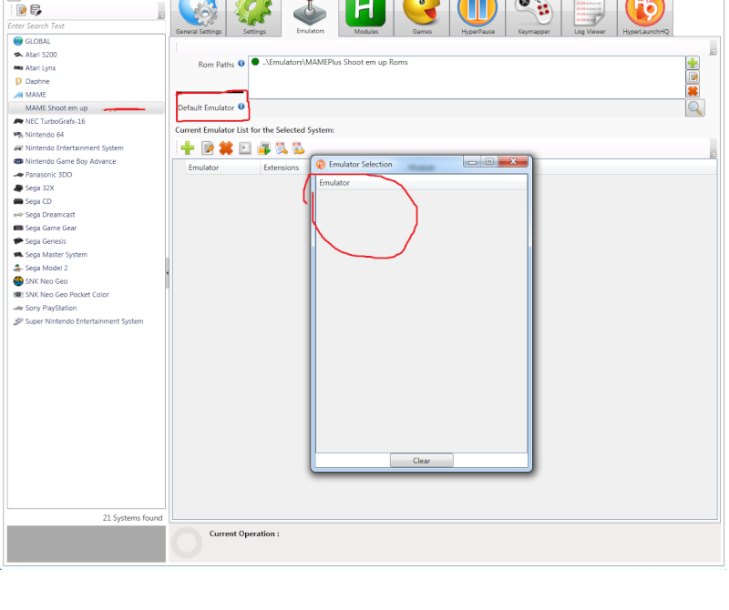Collapse the systems side panel splitter
This screenshot has width=729, height=610.
click(168, 273)
